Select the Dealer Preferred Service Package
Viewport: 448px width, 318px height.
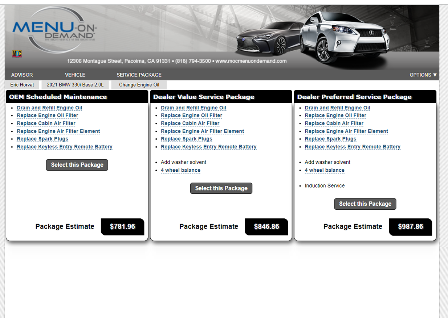365,204
